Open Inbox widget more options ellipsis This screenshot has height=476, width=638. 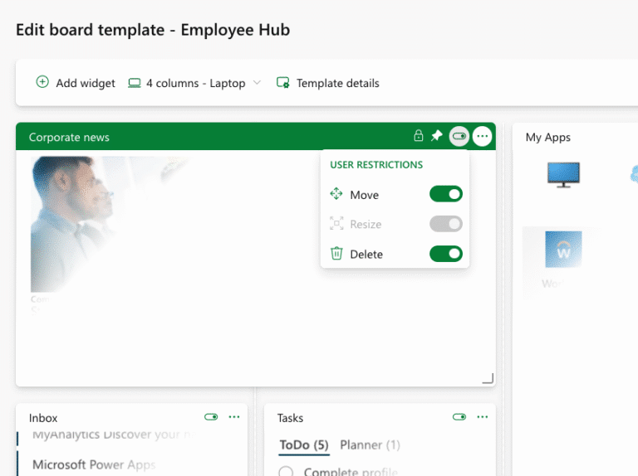pos(234,417)
